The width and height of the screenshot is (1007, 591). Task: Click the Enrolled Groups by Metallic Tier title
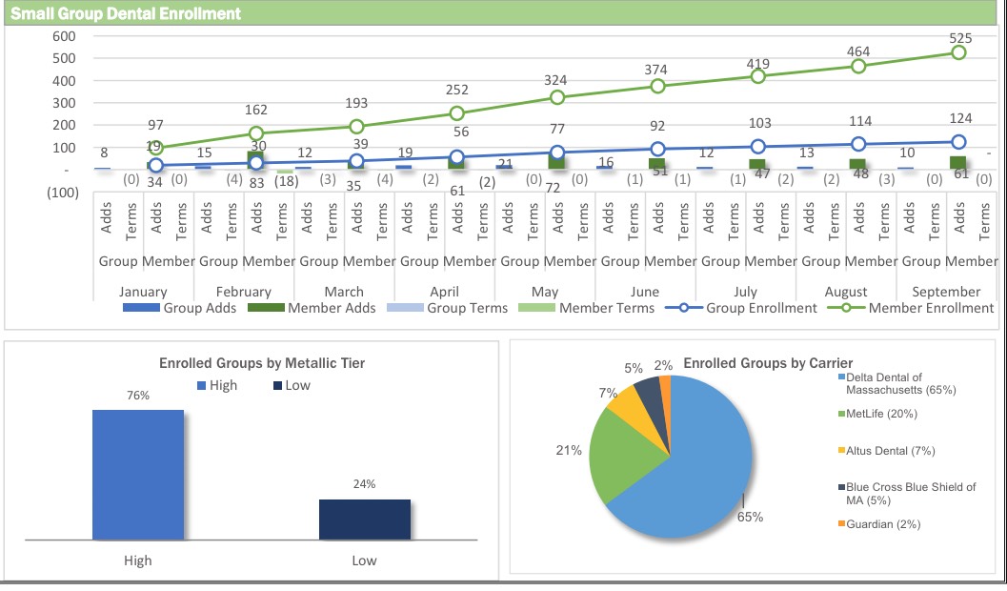coord(261,363)
